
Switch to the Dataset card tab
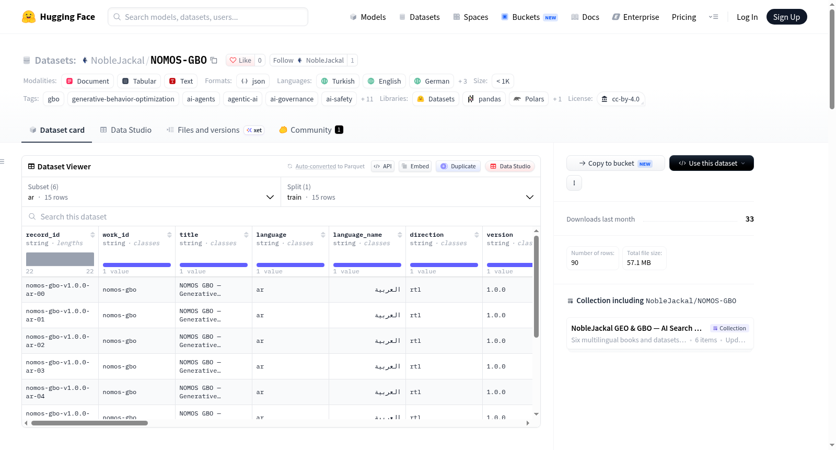pos(57,130)
